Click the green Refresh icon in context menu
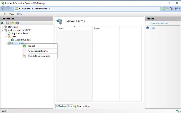Image resolution: width=181 pixels, height=113 pixels. pyautogui.click(x=24, y=46)
